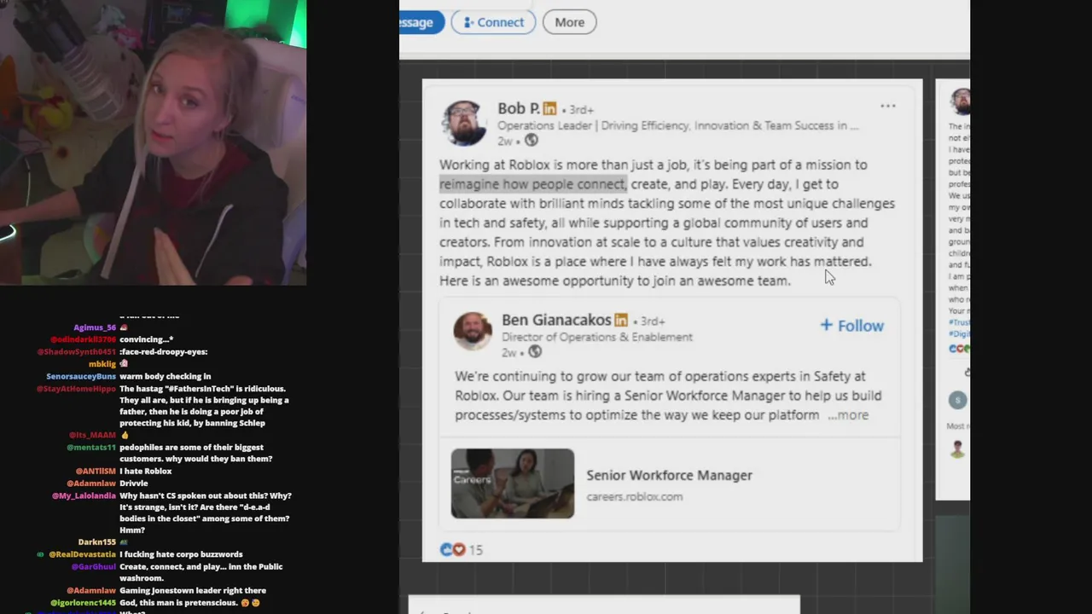Click LinkedIn badge next to Bob P.
This screenshot has width=1092, height=614.
pos(549,109)
